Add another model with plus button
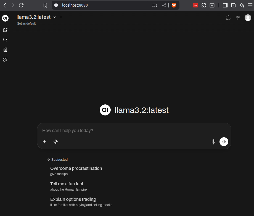The image size is (254, 216). pyautogui.click(x=61, y=17)
